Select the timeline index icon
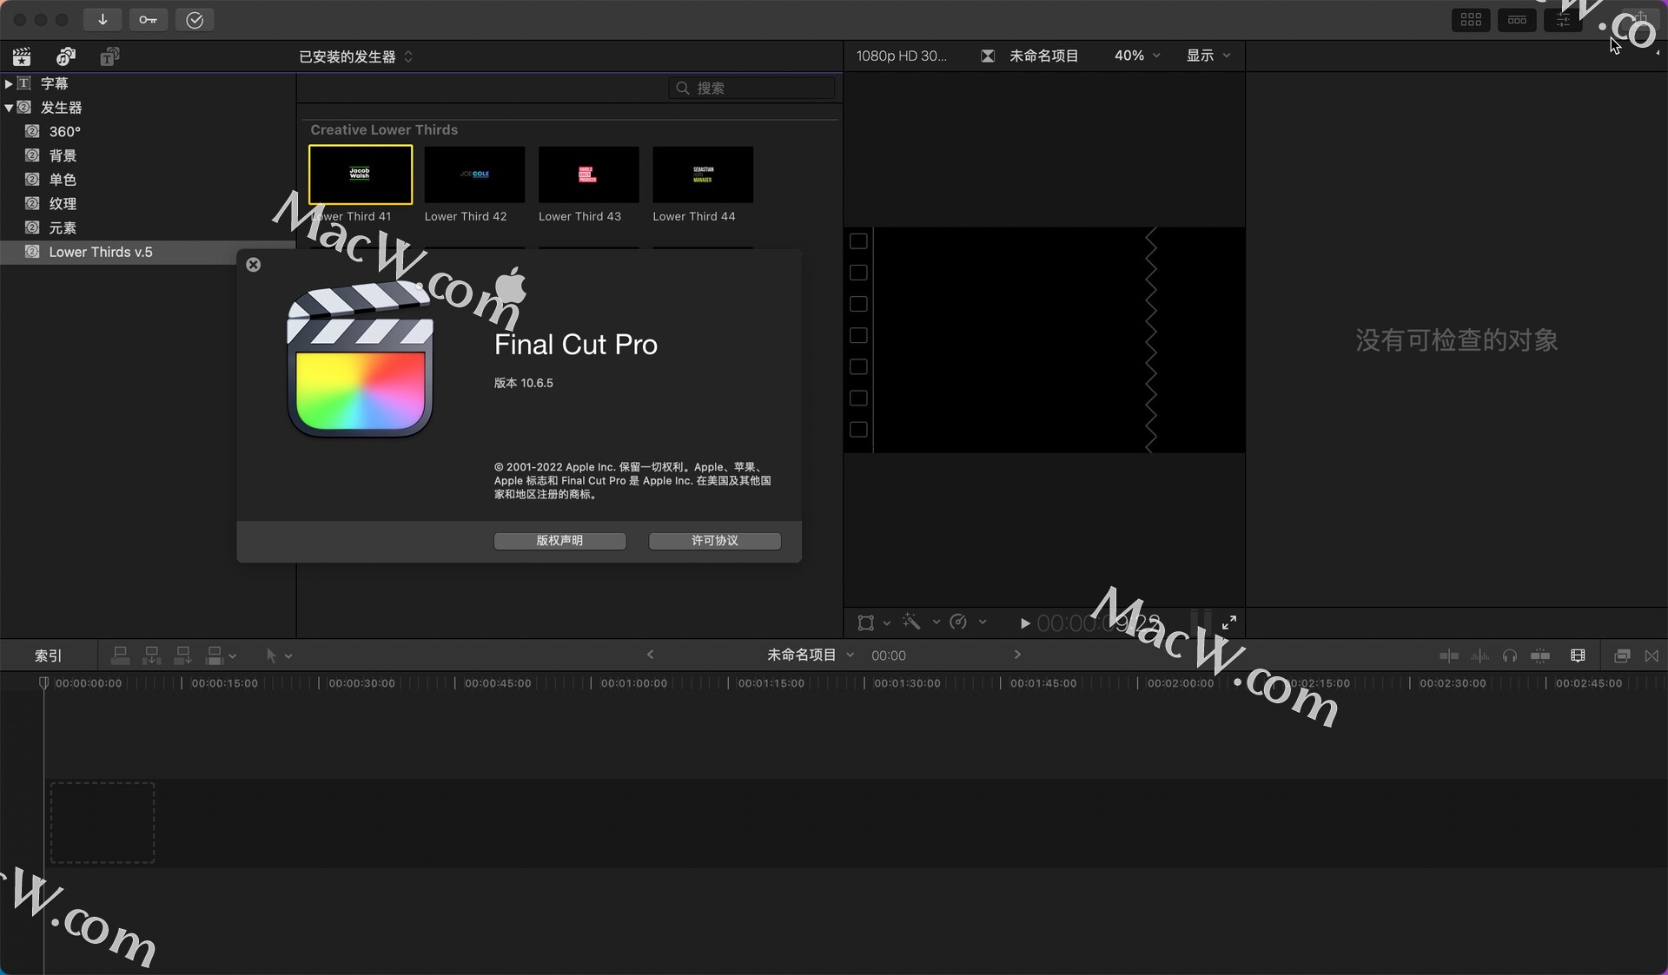Image resolution: width=1668 pixels, height=975 pixels. coord(49,655)
